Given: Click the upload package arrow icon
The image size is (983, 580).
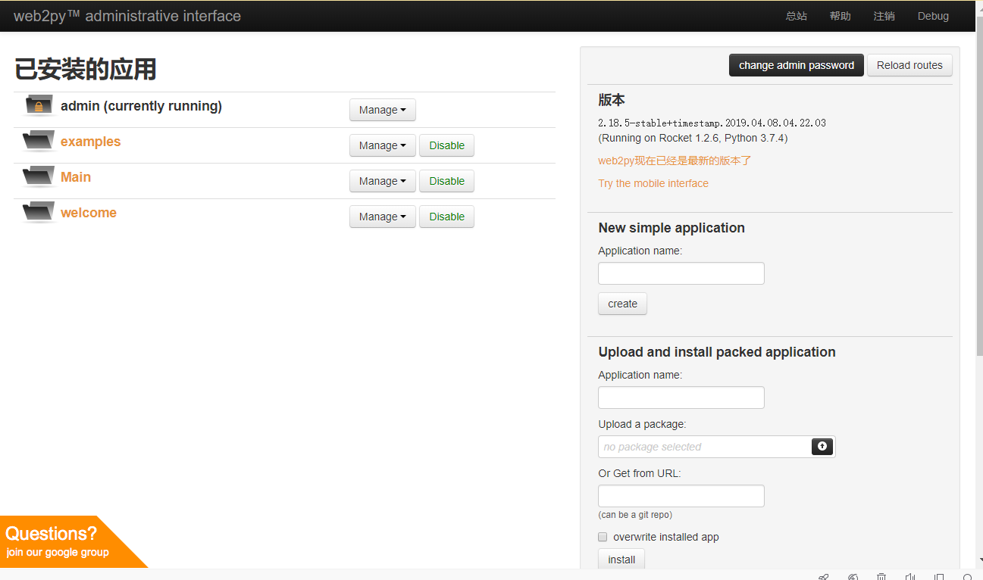Looking at the screenshot, I should coord(822,447).
